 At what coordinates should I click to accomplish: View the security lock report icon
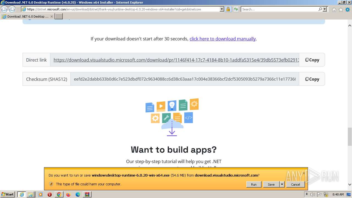tap(228, 9)
